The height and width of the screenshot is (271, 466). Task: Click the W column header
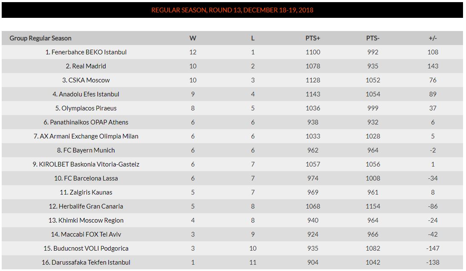[193, 38]
